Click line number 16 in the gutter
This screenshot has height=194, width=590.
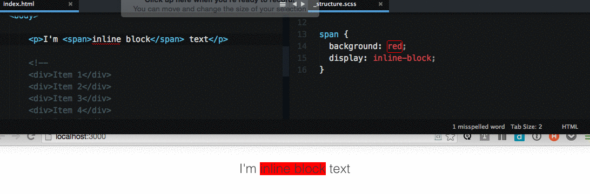pos(302,70)
